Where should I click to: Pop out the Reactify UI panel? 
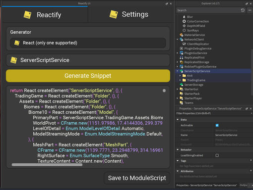[x=167, y=3]
